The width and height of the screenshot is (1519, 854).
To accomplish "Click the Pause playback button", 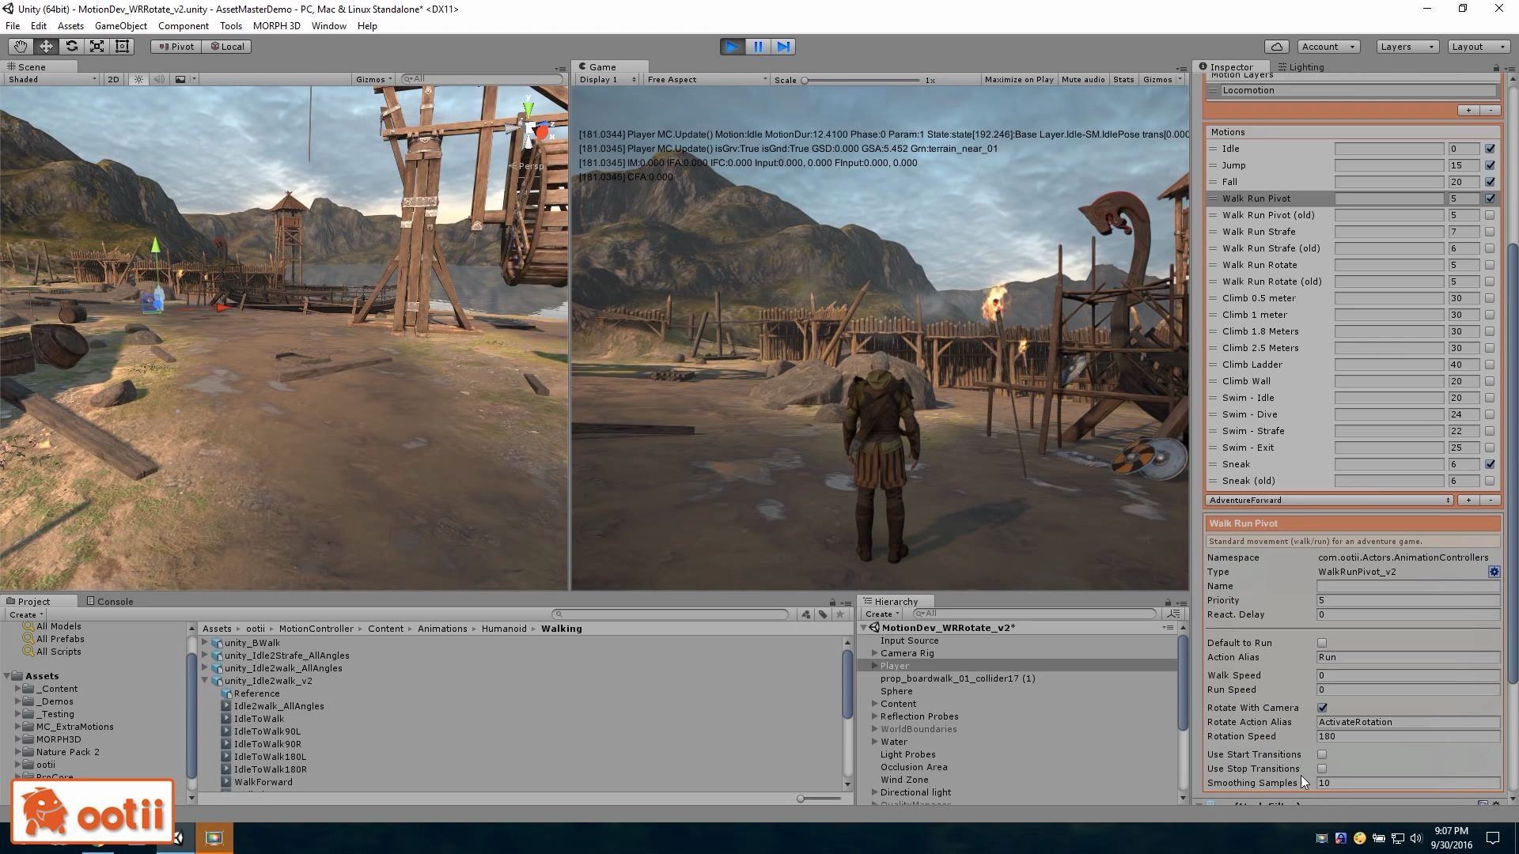I will click(758, 47).
